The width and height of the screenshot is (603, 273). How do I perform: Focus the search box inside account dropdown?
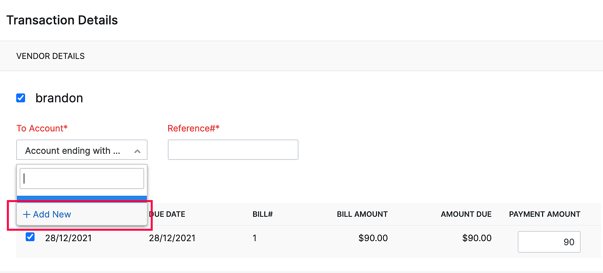coord(82,178)
